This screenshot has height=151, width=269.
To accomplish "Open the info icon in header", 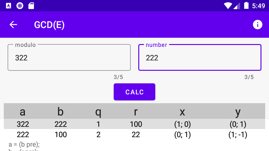I will [x=258, y=25].
